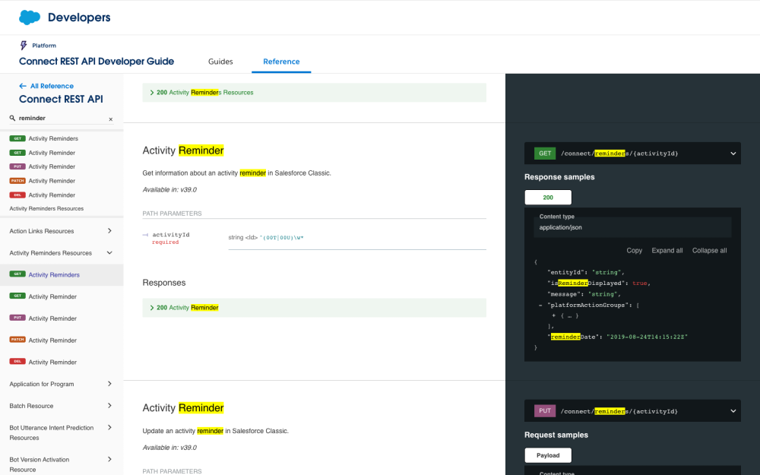Click Connect REST API Developer Guide title

97,62
